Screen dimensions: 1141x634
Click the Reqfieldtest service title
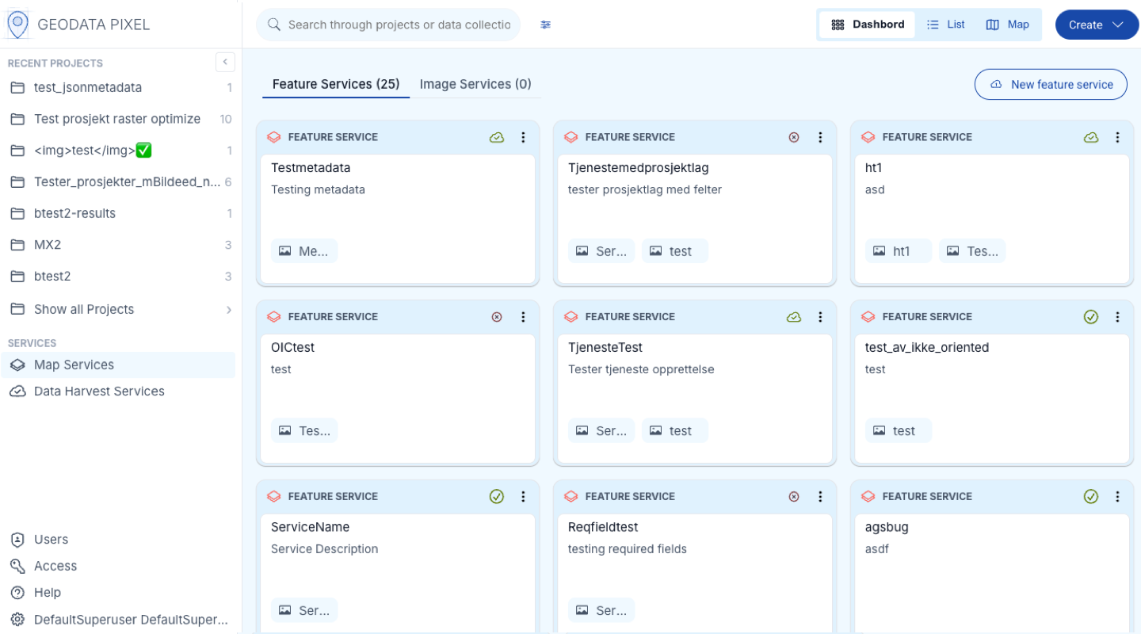tap(603, 527)
